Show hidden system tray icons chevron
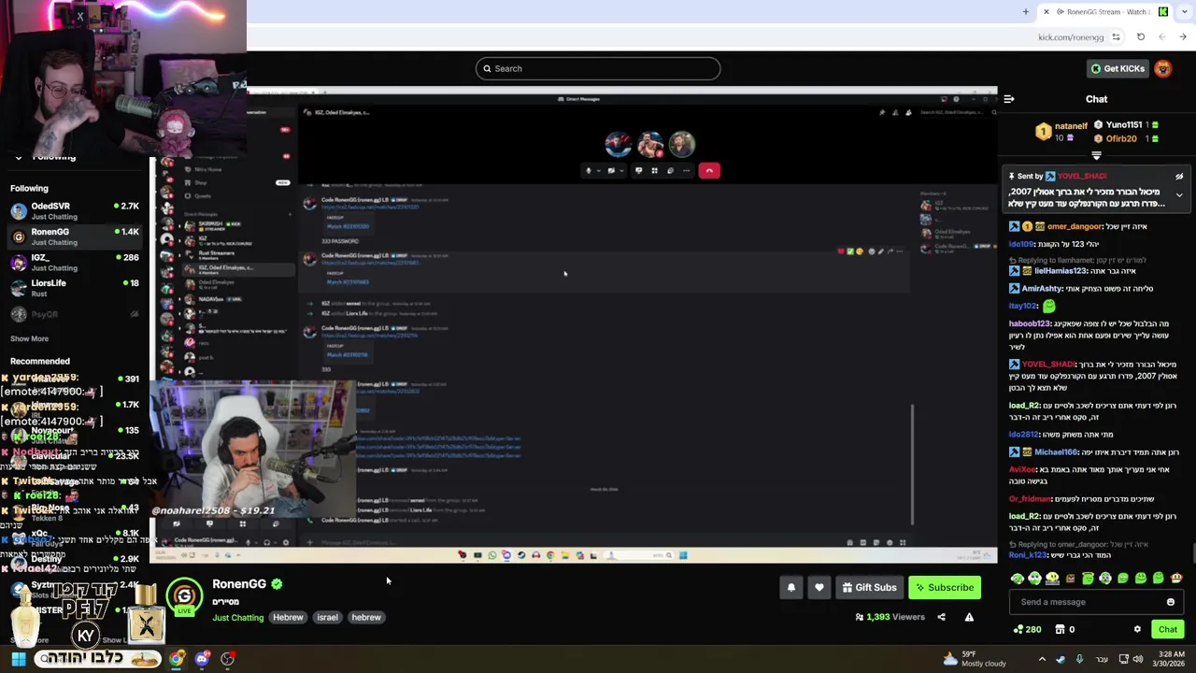 [x=1042, y=659]
